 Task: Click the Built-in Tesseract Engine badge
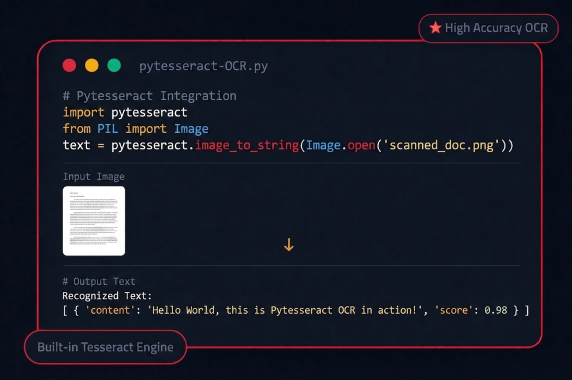(x=106, y=347)
